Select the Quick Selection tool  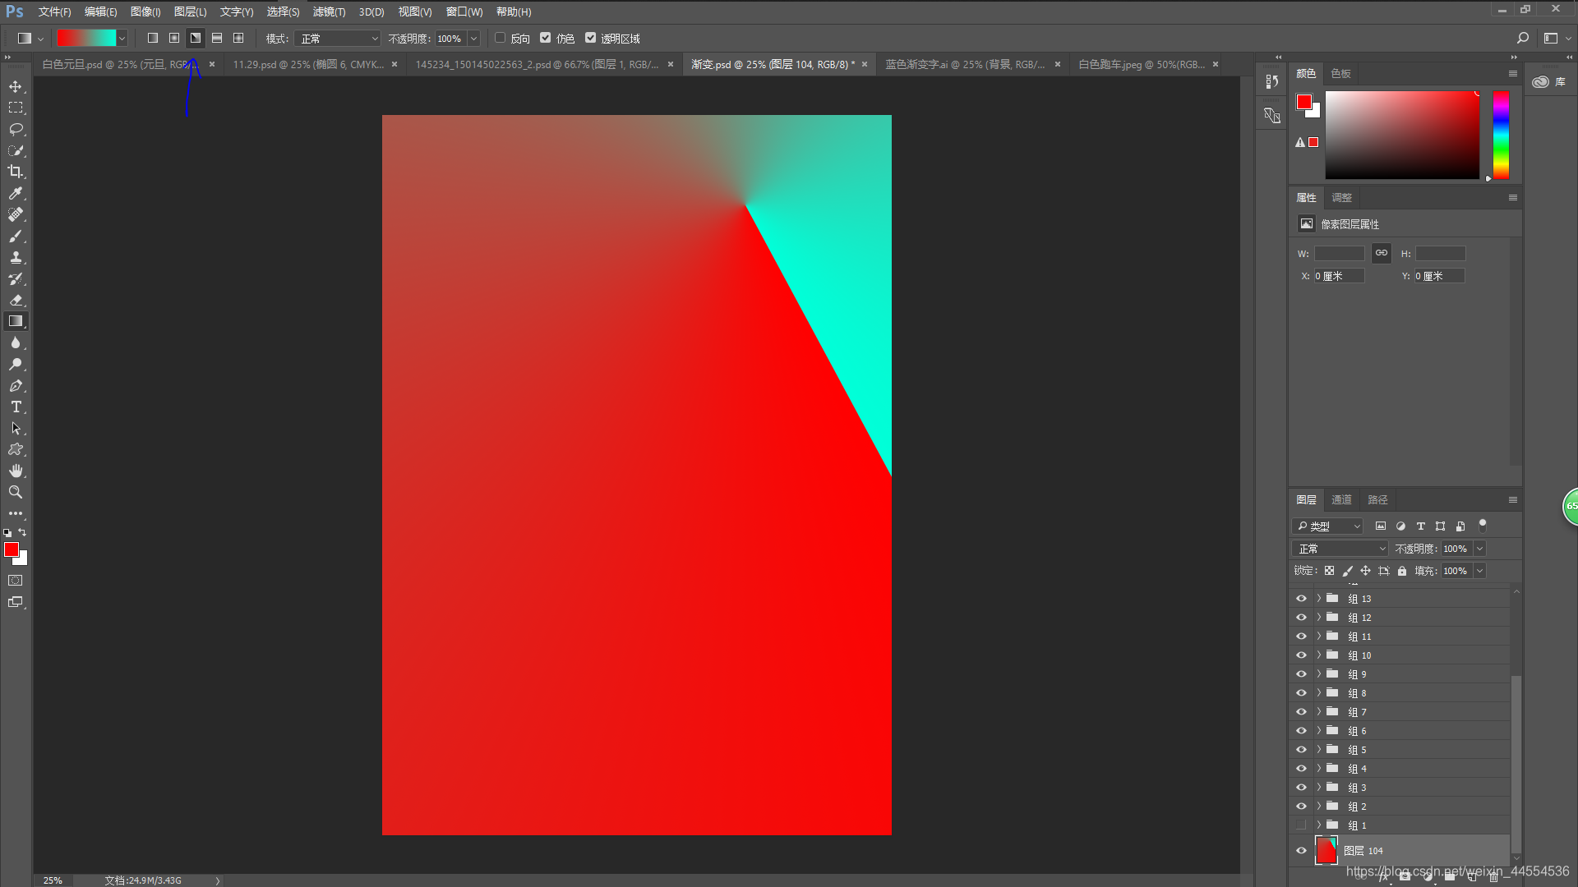point(16,150)
